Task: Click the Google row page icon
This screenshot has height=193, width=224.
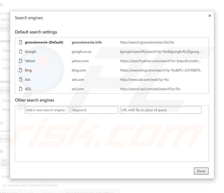Action: [x=21, y=51]
